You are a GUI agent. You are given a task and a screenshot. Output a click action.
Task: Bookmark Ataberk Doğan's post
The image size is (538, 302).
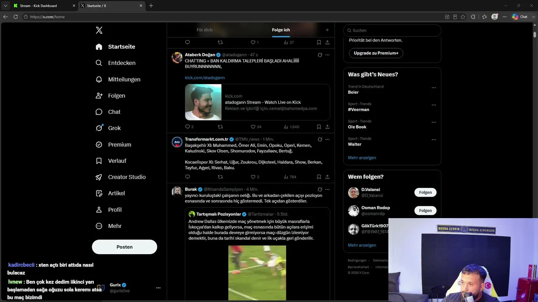tap(319, 127)
